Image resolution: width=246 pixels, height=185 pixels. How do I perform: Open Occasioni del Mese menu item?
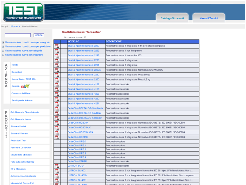click(x=21, y=93)
